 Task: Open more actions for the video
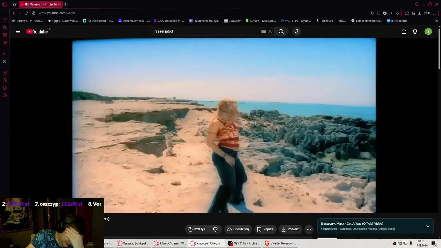[309, 229]
